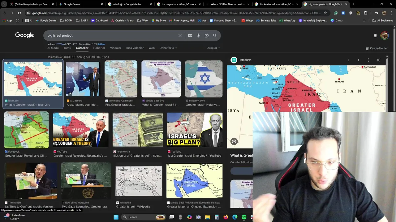Screen dimensions: 396x222
Task: Open the Calculator from the taskbar
Action: (x=217, y=217)
